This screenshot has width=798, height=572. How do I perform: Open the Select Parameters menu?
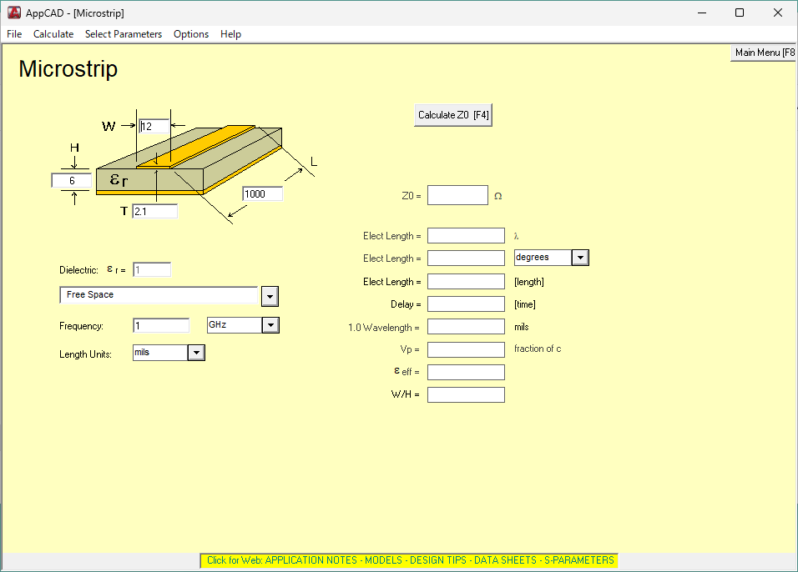coord(124,34)
